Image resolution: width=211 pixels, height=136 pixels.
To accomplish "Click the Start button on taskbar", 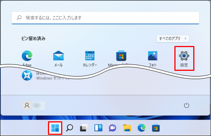I will point(55,128).
